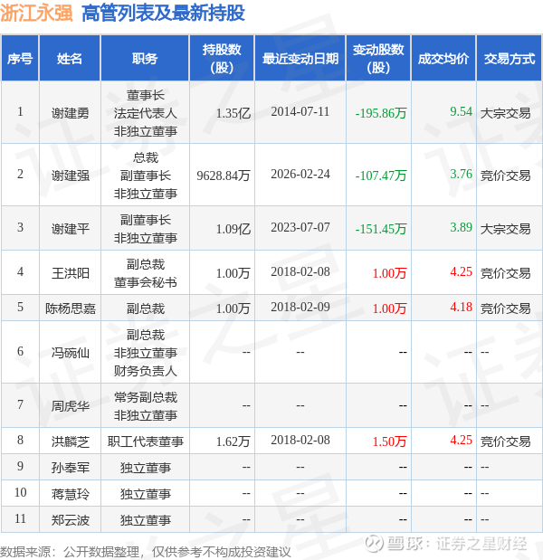Click 大宗交易 in 谢建勇's row
The height and width of the screenshot is (560, 543).
tap(505, 113)
